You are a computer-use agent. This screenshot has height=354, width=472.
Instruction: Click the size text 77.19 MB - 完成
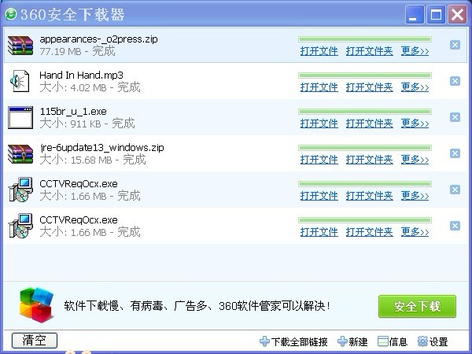click(x=77, y=51)
